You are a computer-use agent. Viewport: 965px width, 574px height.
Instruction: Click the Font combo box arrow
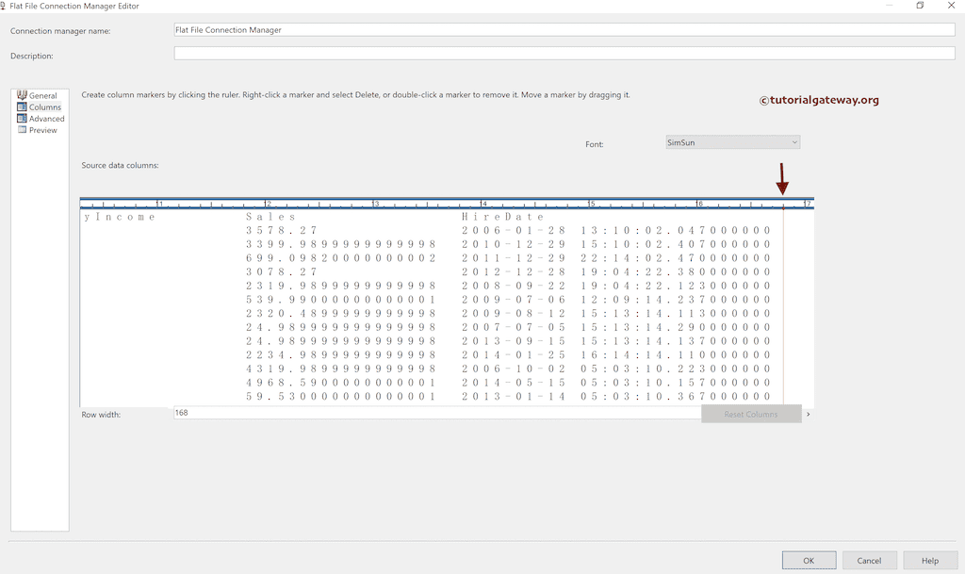pos(794,142)
